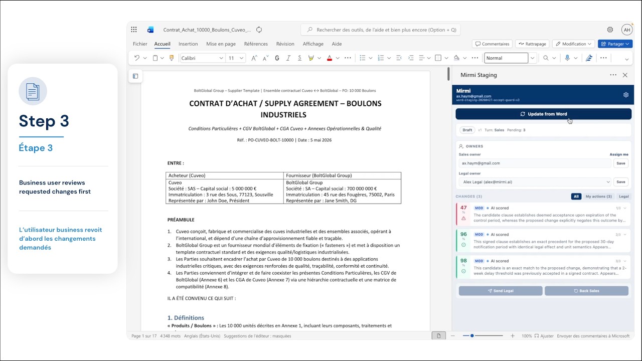The height and width of the screenshot is (361, 642).
Task: Decrease paragraph indent
Action: click(399, 58)
